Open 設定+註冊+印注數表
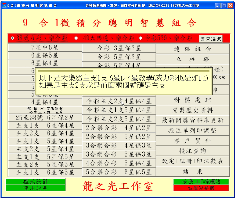Viewport: 238px width, 201px height. (x=193, y=161)
